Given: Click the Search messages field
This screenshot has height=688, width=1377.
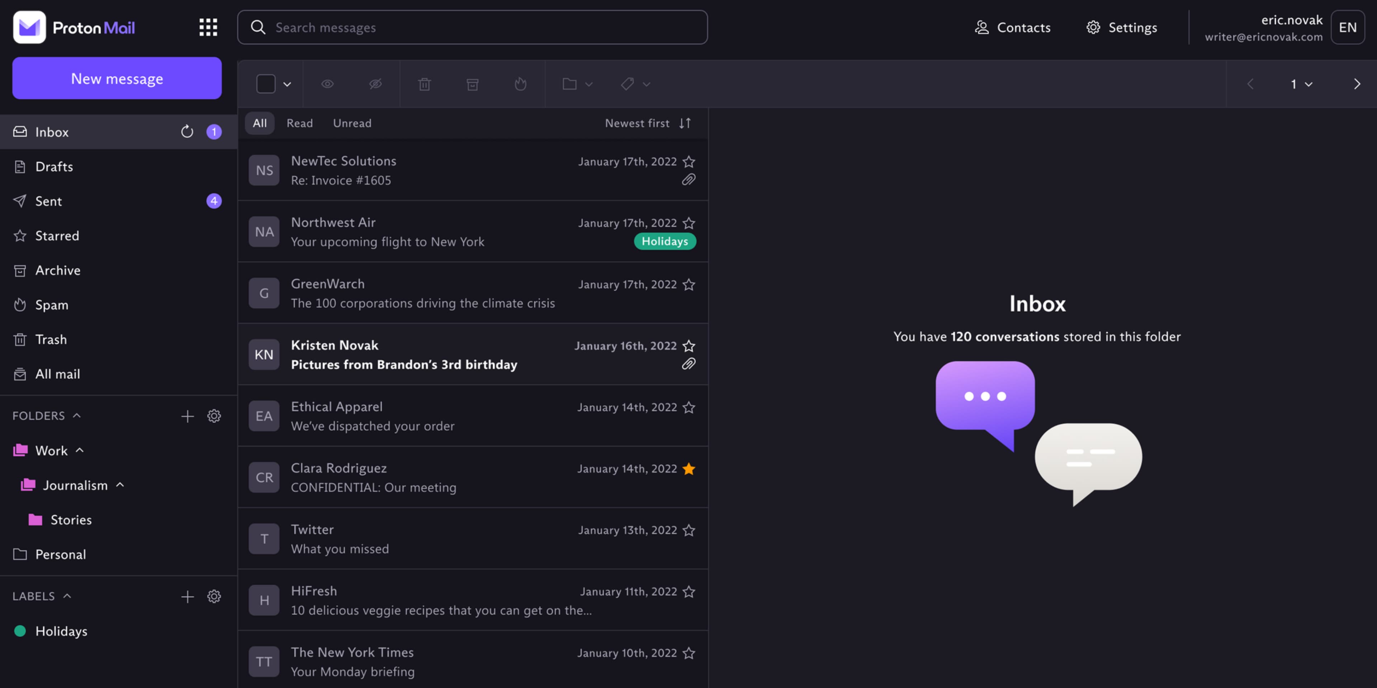Looking at the screenshot, I should [x=472, y=27].
